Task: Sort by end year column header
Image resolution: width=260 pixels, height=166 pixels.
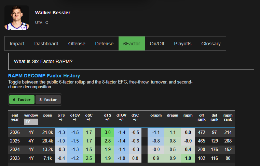Action: [15, 117]
